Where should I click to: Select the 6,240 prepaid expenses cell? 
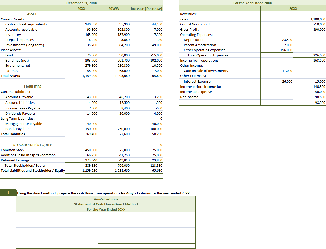(93, 40)
